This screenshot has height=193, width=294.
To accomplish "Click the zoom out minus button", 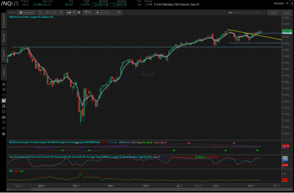I will [225, 12].
